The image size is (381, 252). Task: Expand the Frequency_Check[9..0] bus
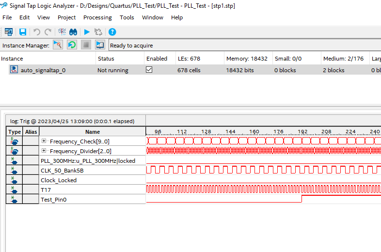coord(44,141)
